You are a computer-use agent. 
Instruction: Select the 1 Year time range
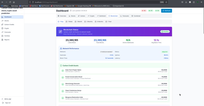pyautogui.click(x=109, y=22)
